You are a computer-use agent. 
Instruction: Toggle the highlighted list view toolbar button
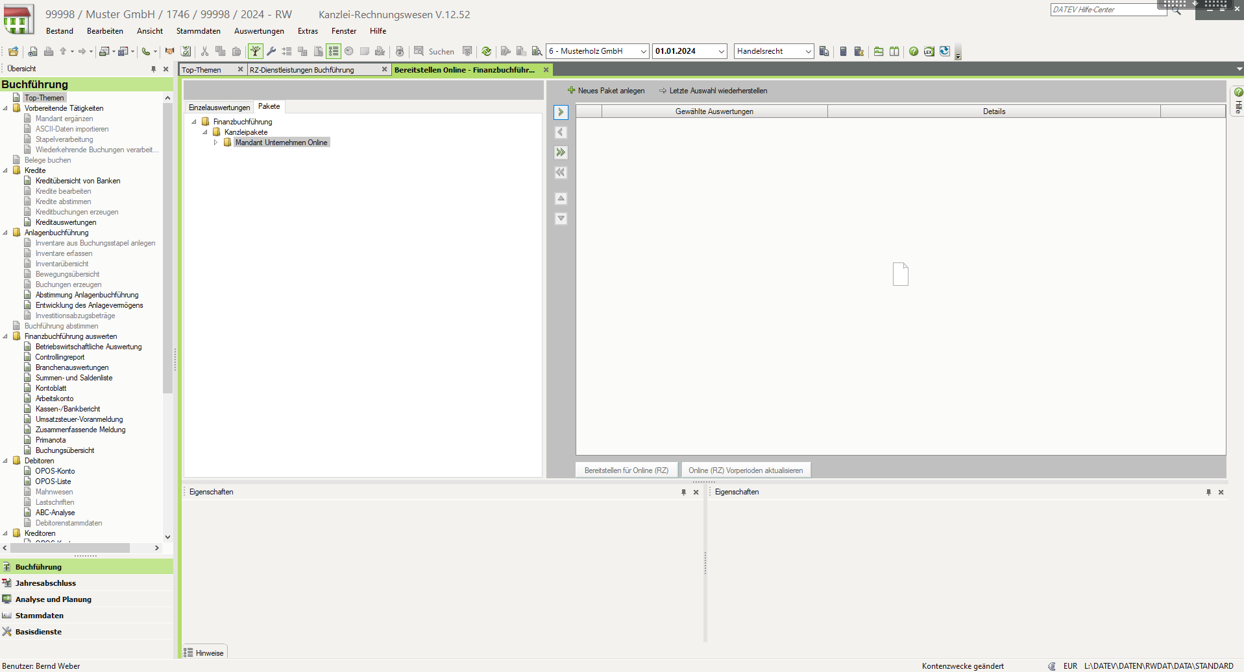point(333,51)
